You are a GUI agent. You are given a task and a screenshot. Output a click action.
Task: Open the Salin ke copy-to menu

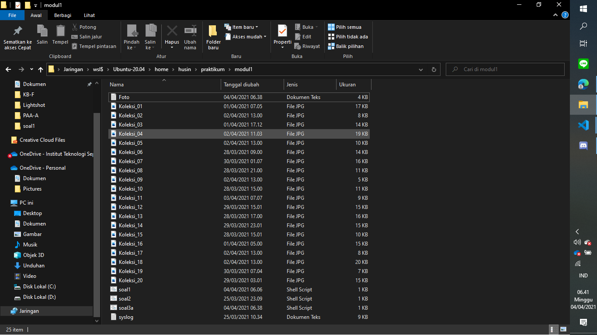point(150,37)
